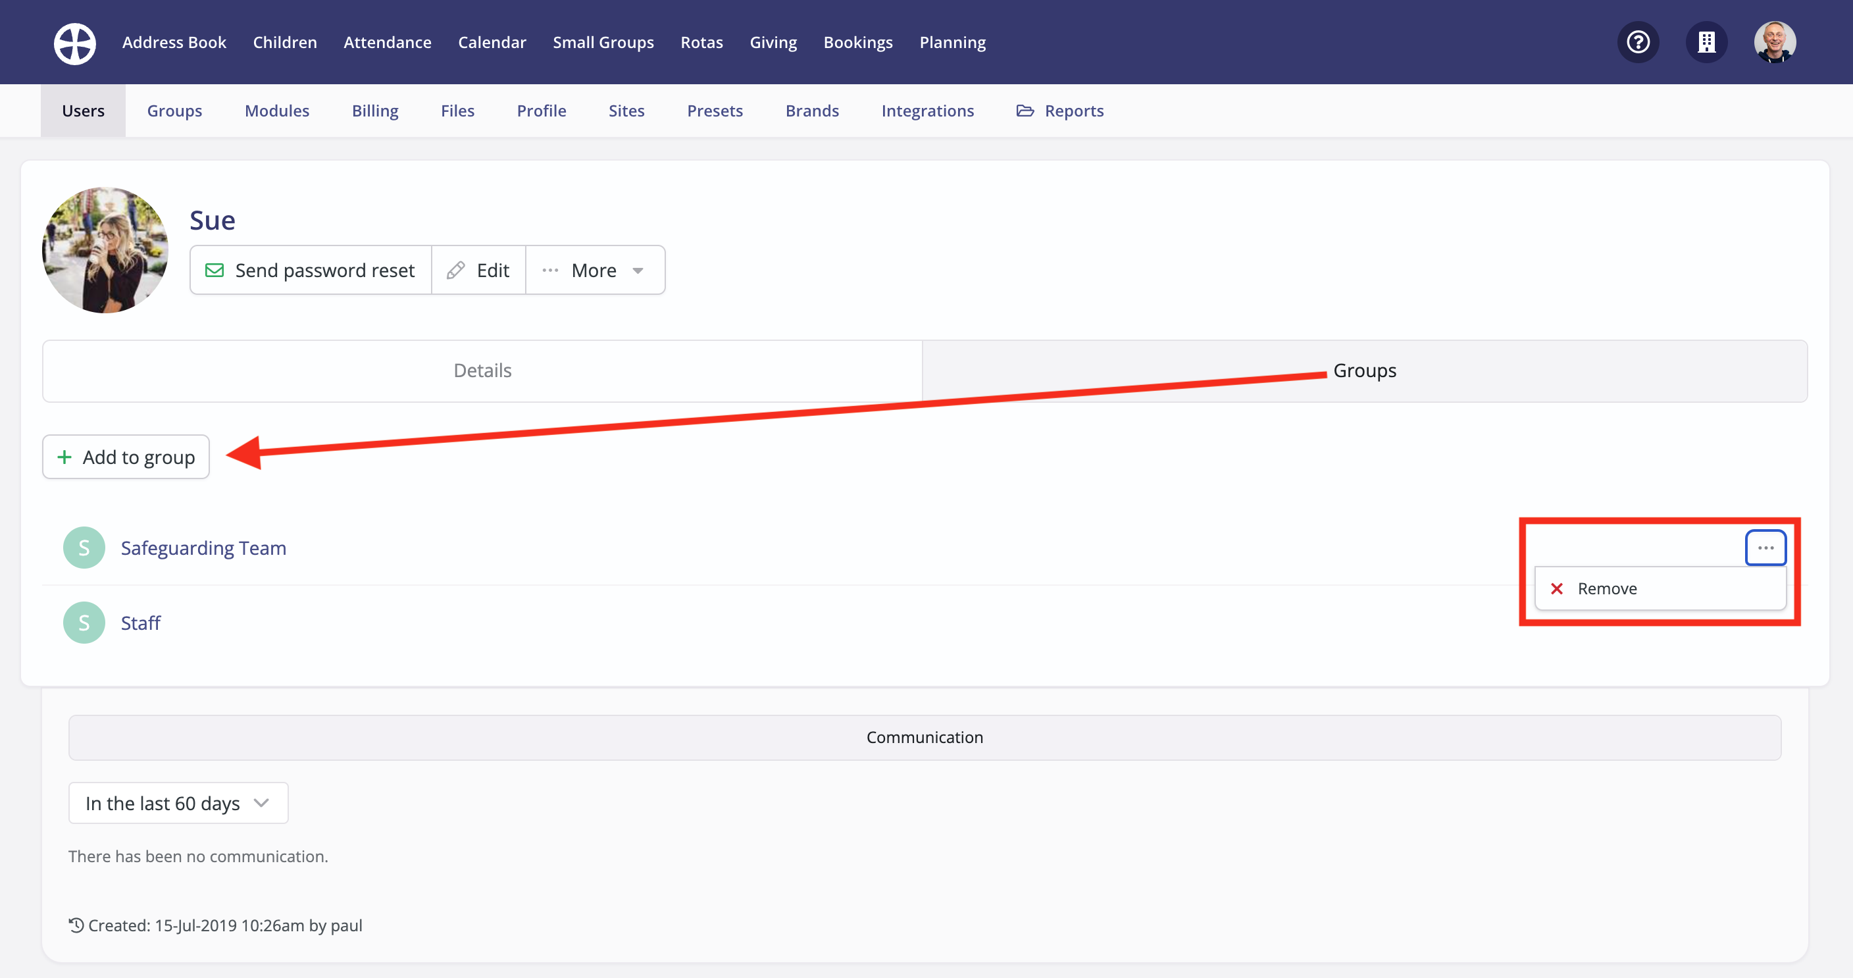Click the Add to group button

click(125, 456)
